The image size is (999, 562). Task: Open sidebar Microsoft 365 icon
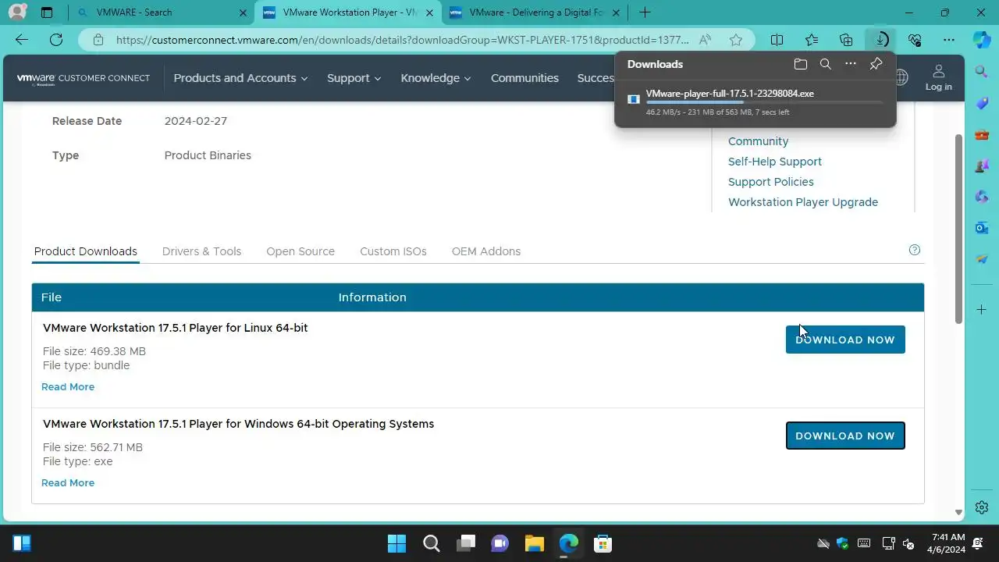point(982,197)
